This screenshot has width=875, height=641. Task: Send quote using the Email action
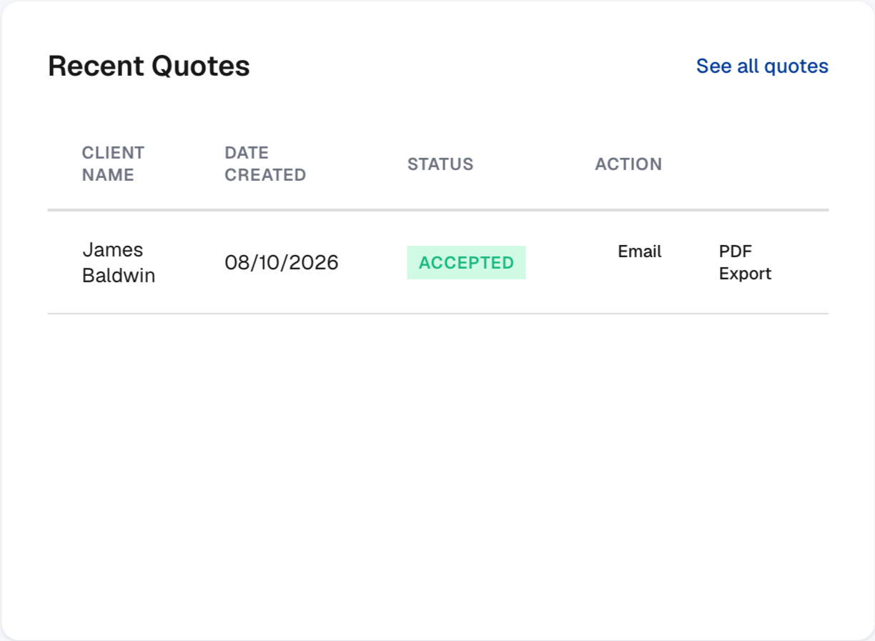coord(640,252)
